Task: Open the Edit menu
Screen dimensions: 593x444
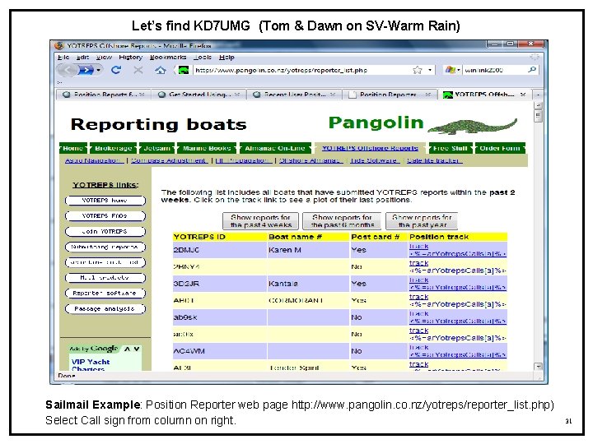Action: pos(82,58)
